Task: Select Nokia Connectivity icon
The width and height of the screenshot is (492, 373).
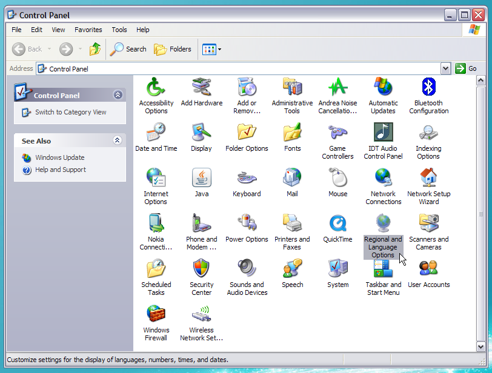Action: pos(156,223)
